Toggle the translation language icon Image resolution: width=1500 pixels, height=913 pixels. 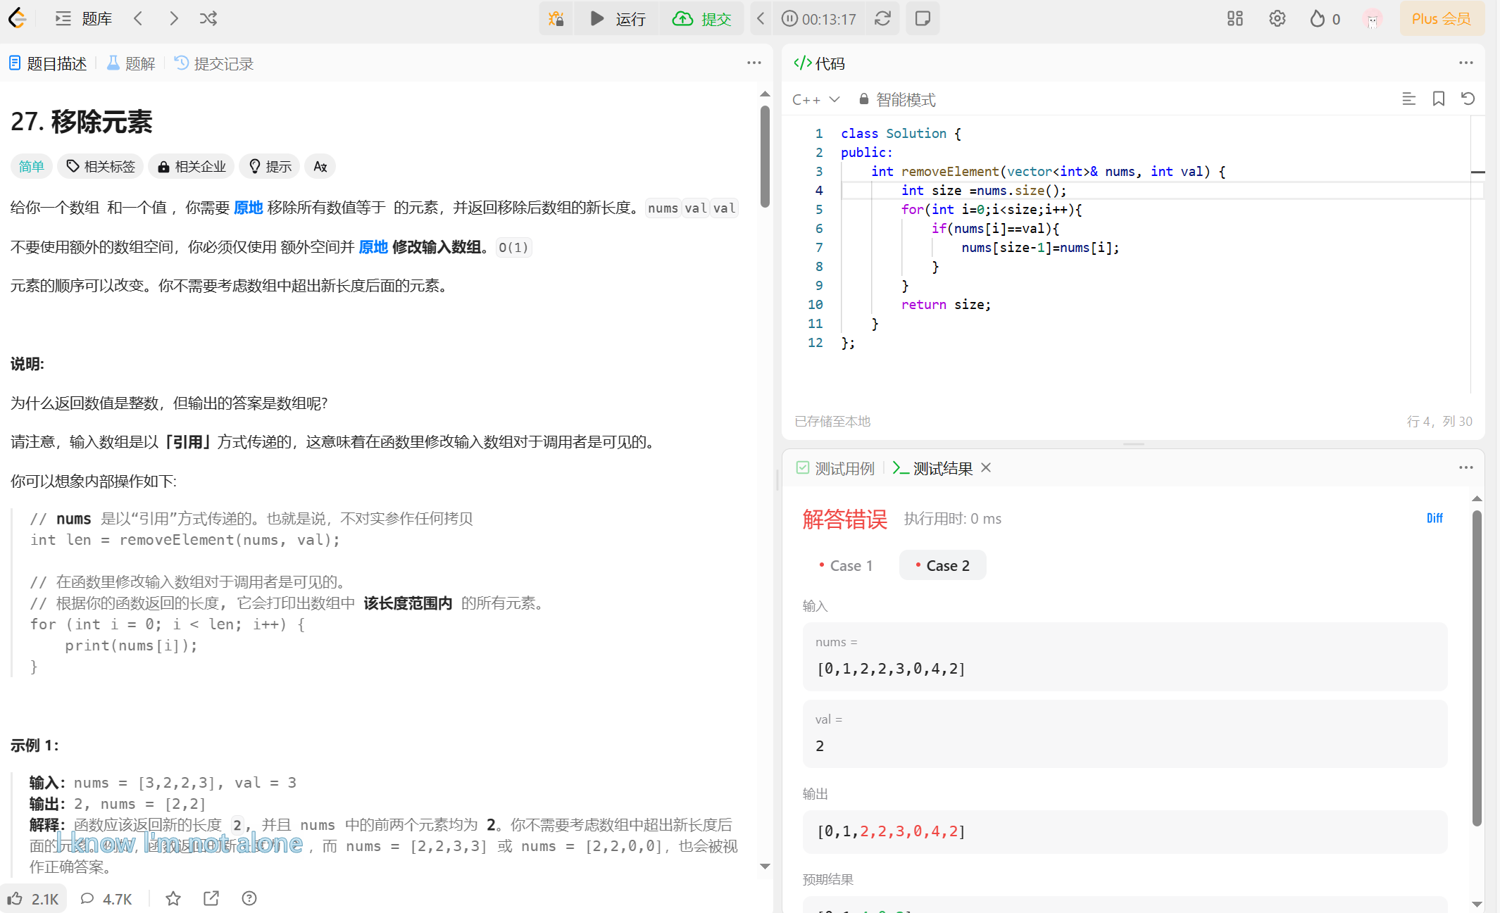(x=320, y=166)
